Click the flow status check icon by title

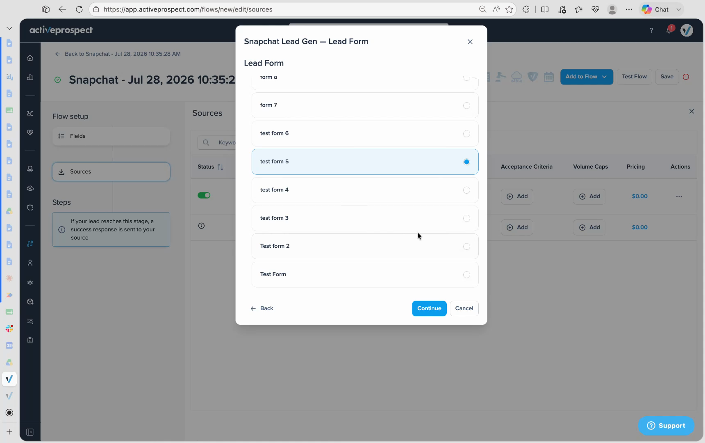pos(58,80)
